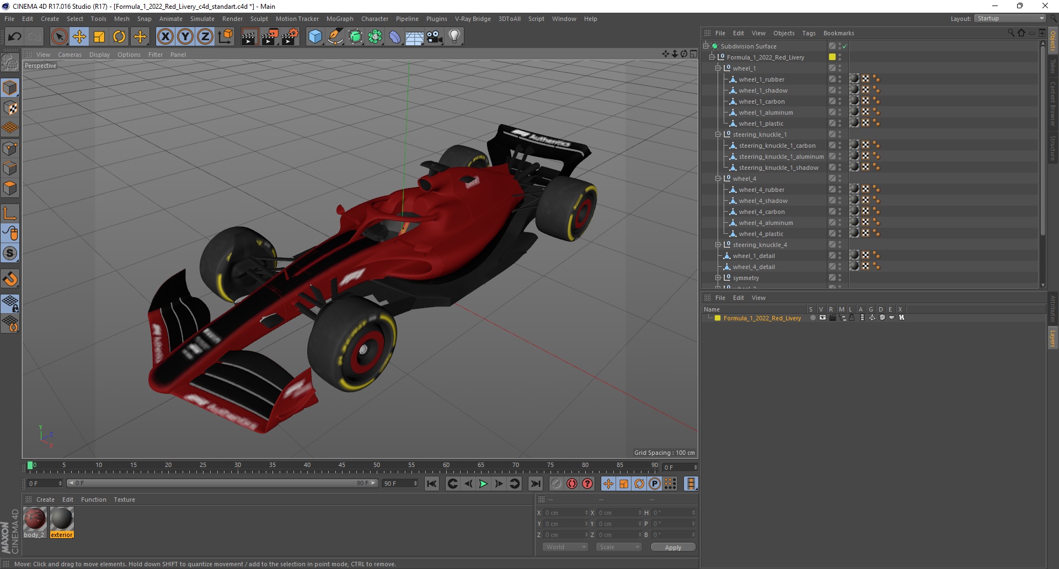Screen dimensions: 1059x569
Task: Click the Undo arrow icon
Action: click(14, 37)
